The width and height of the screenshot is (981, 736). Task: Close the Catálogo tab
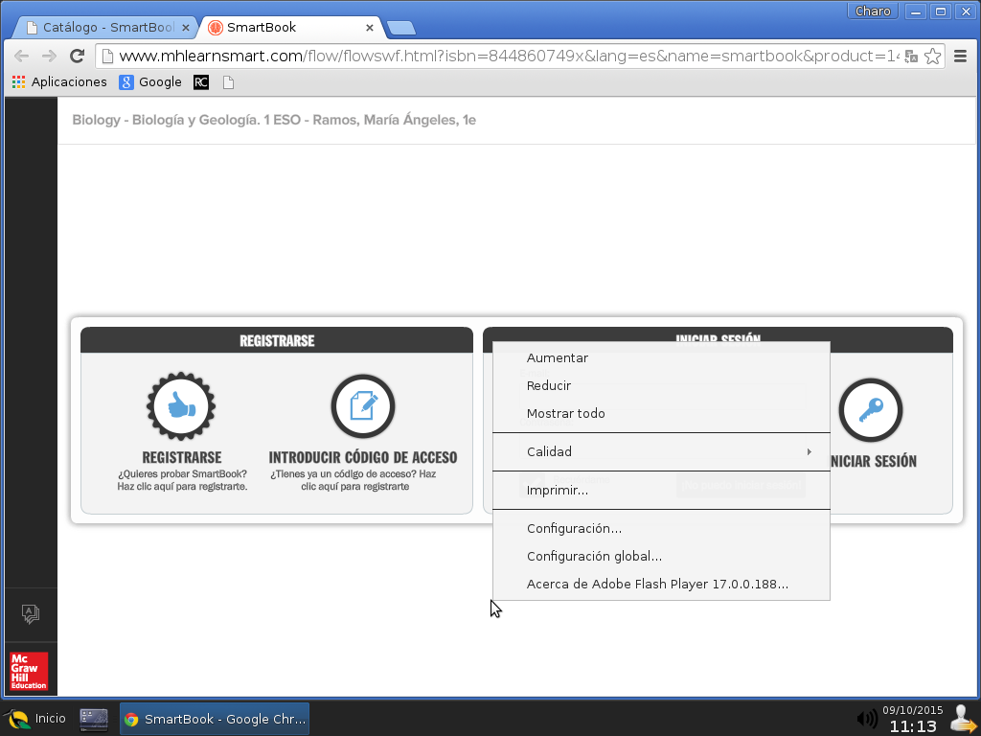coord(185,28)
